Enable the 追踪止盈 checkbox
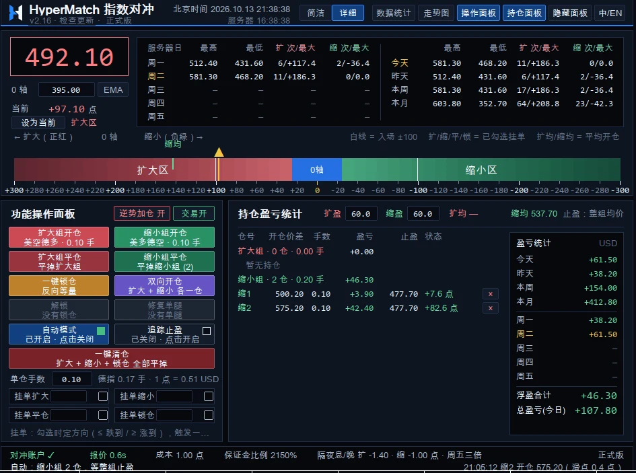The height and width of the screenshot is (473, 636). pos(207,330)
